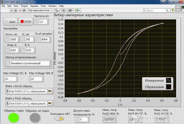
Task: Click the path type icon in Isin(t) file field
Action: point(8,91)
